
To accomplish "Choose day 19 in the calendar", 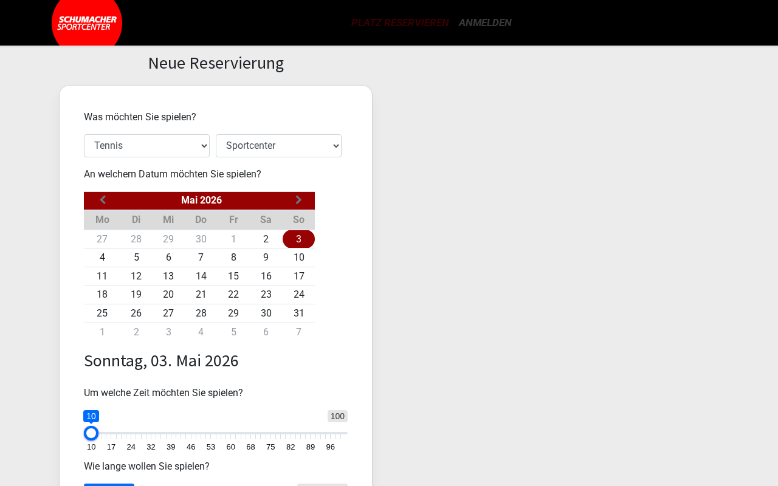I will pyautogui.click(x=136, y=295).
